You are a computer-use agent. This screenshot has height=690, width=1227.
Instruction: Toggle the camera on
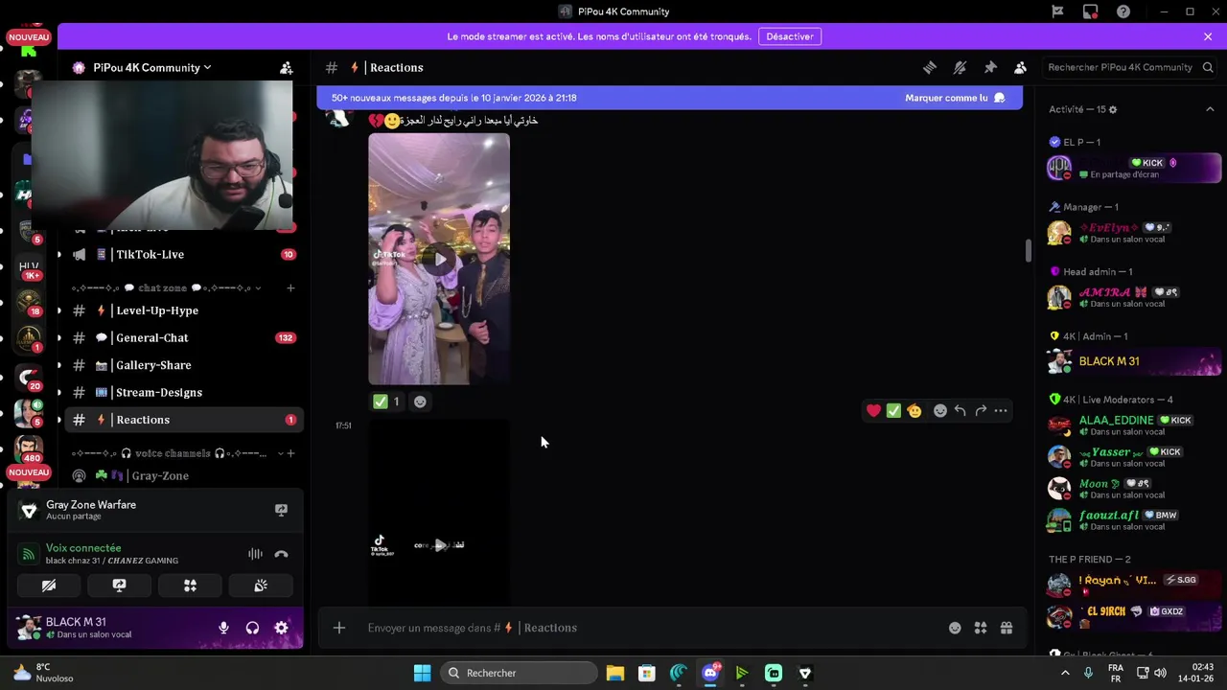[49, 586]
